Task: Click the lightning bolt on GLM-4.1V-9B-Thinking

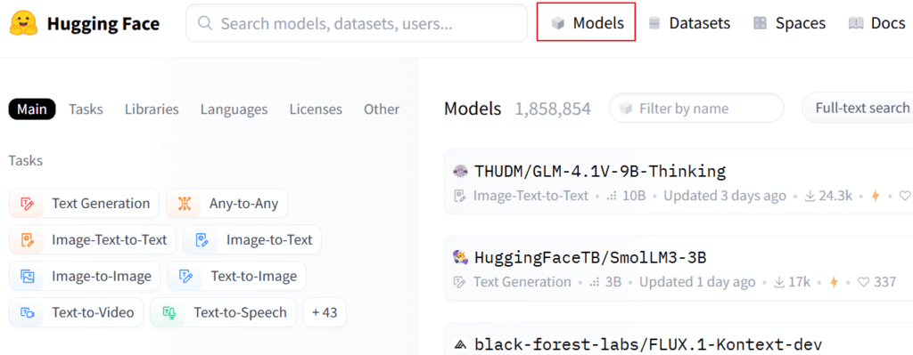Action: click(x=875, y=197)
